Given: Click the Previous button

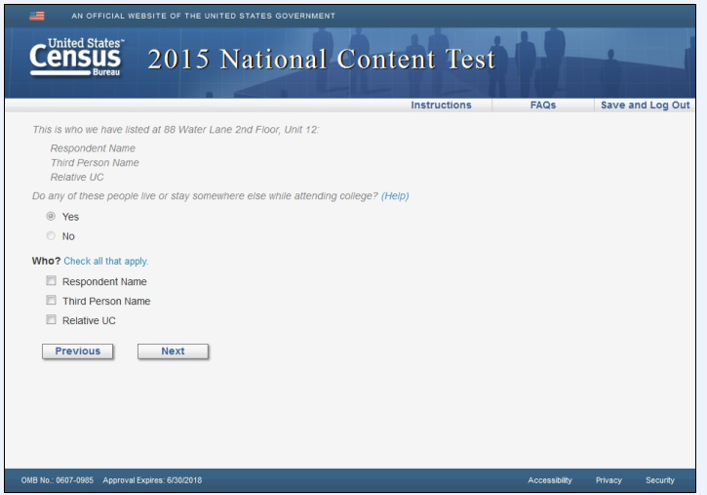Looking at the screenshot, I should tap(78, 351).
